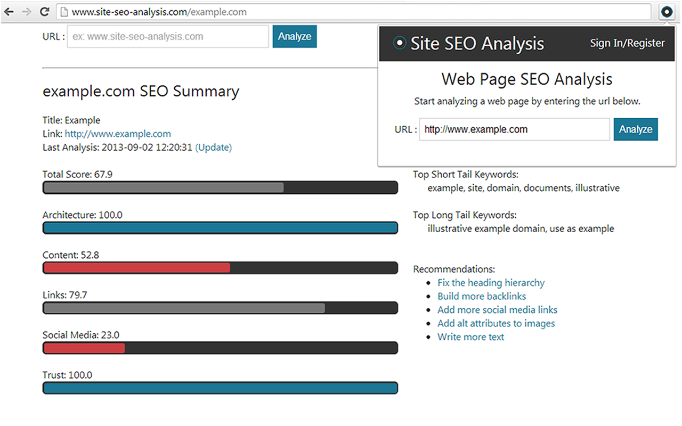Open 'Fix the heading hierarchy' recommendation
This screenshot has height=426, width=682.
pyautogui.click(x=491, y=283)
